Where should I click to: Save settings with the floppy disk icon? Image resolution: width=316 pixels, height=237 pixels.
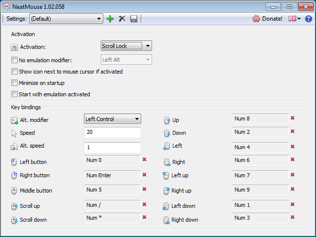(x=134, y=19)
